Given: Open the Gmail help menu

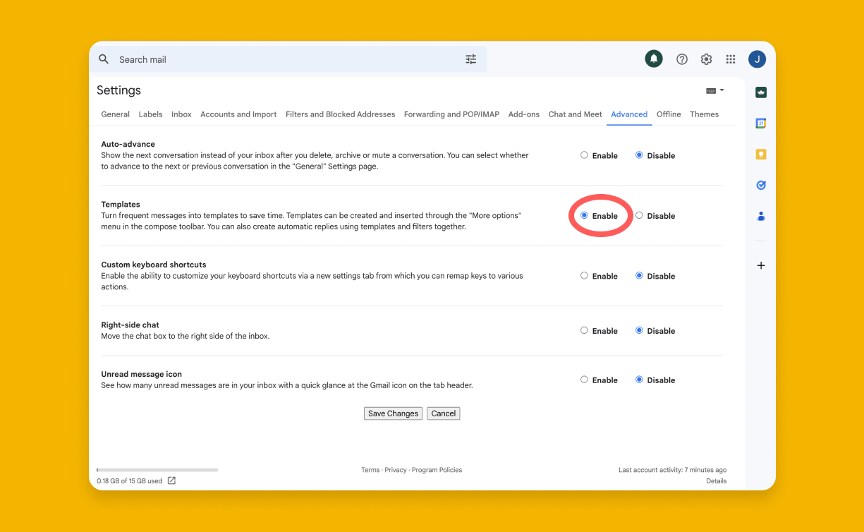Looking at the screenshot, I should pos(681,59).
